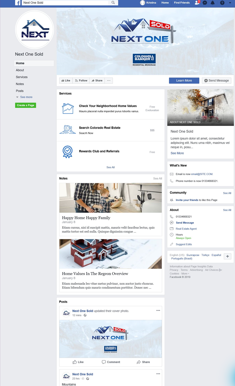The image size is (235, 386).
Task: Switch language to Türkçe
Action: click(205, 255)
